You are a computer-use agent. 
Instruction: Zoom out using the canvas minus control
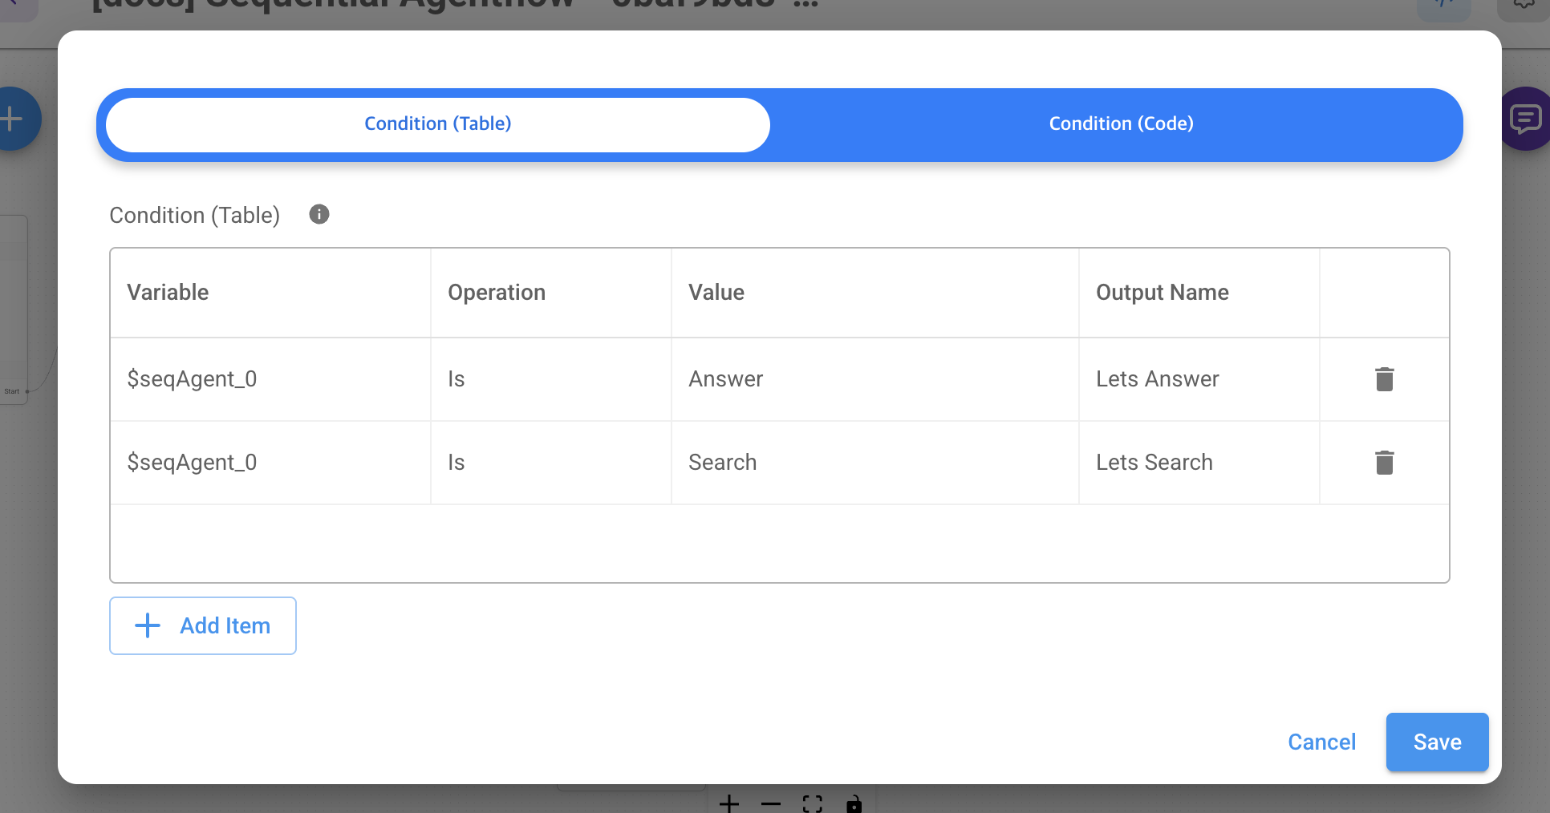point(771,803)
